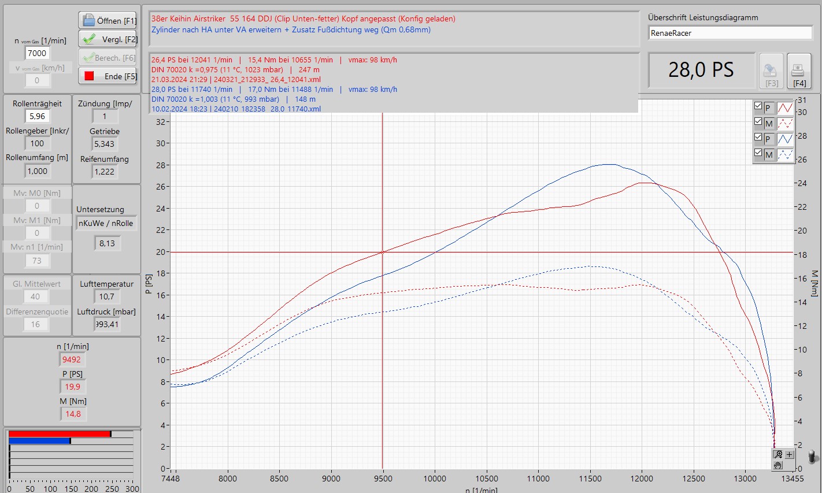
Task: Flip the toggle switch beside graph
Action: pos(812,456)
